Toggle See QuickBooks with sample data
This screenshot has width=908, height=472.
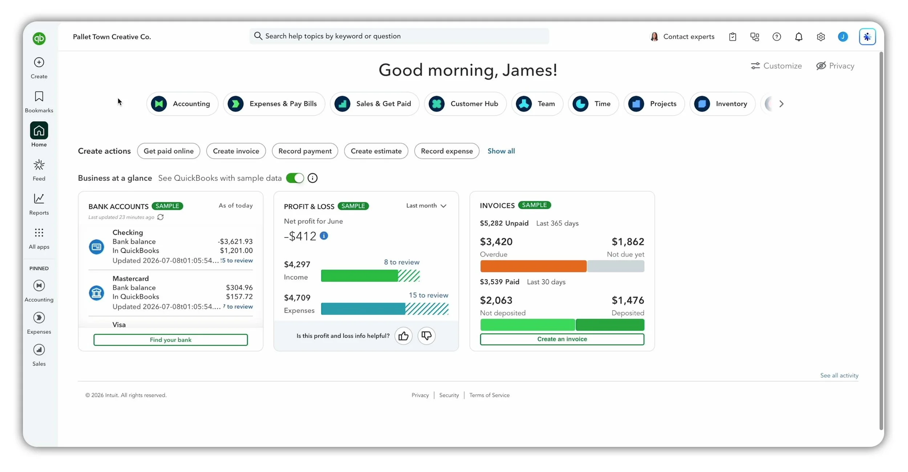[x=295, y=178]
